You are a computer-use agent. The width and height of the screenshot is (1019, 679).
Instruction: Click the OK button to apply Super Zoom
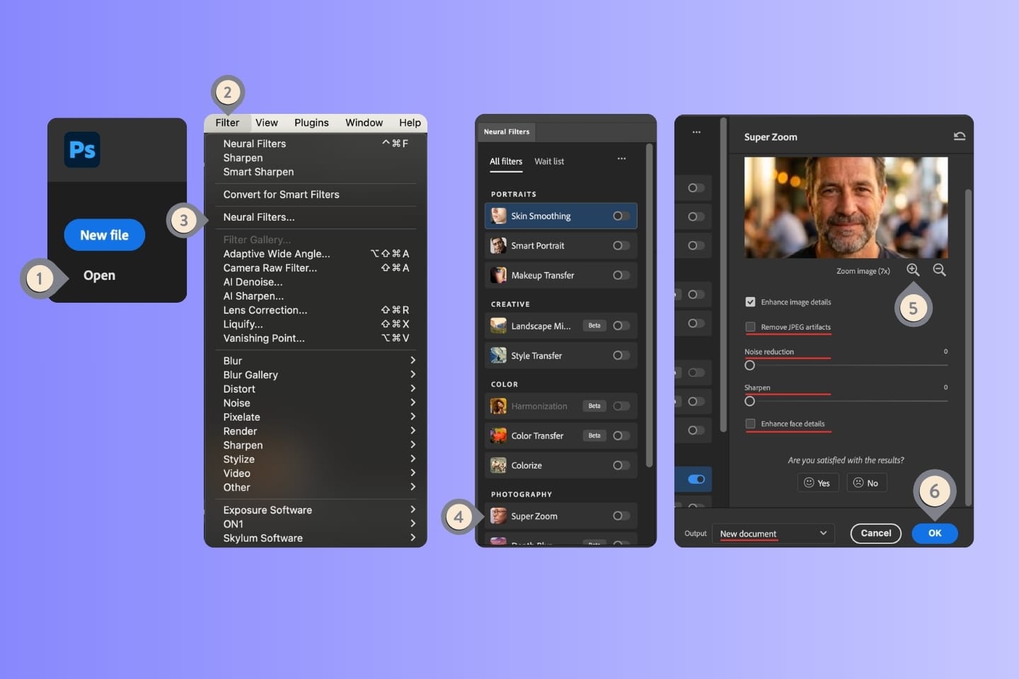click(934, 533)
